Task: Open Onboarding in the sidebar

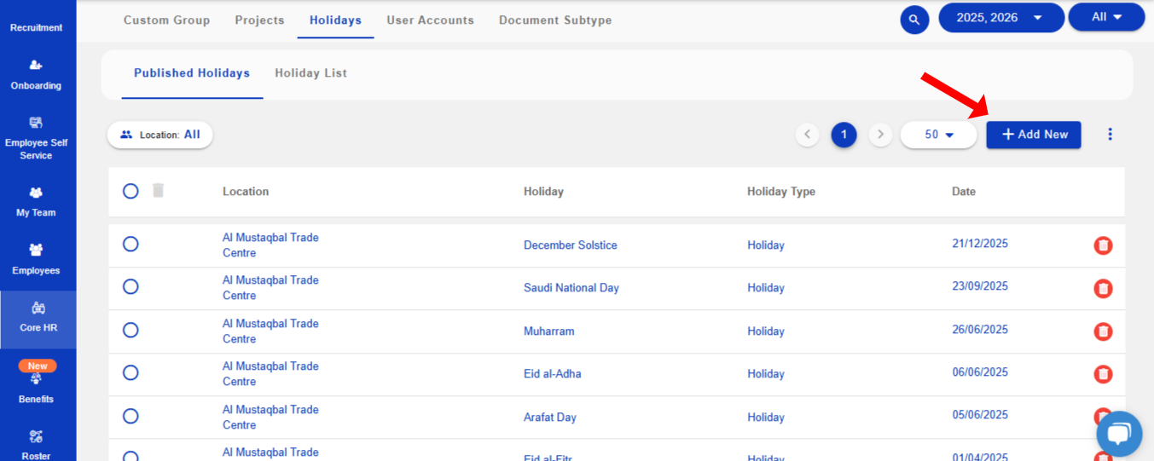Action: [x=36, y=74]
